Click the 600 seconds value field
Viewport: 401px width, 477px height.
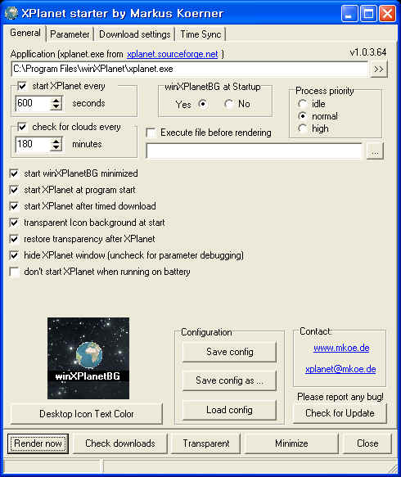pyautogui.click(x=32, y=103)
